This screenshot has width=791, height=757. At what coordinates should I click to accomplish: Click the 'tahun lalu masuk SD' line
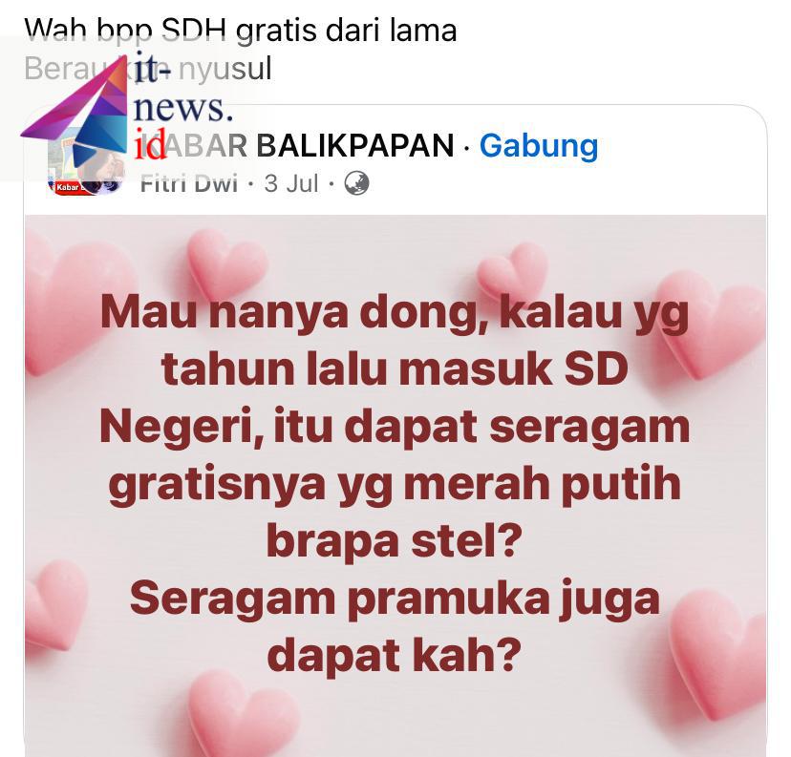(x=395, y=368)
